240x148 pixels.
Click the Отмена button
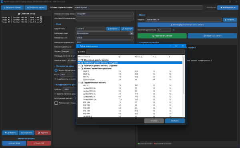pyautogui.click(x=154, y=121)
